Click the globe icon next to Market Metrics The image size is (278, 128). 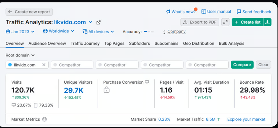(x=45, y=119)
